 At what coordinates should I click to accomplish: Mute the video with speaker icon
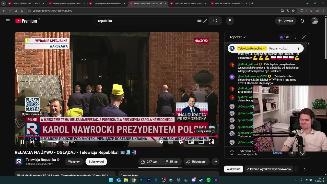point(42,142)
